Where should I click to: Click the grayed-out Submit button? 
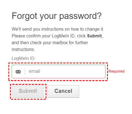tap(28, 91)
